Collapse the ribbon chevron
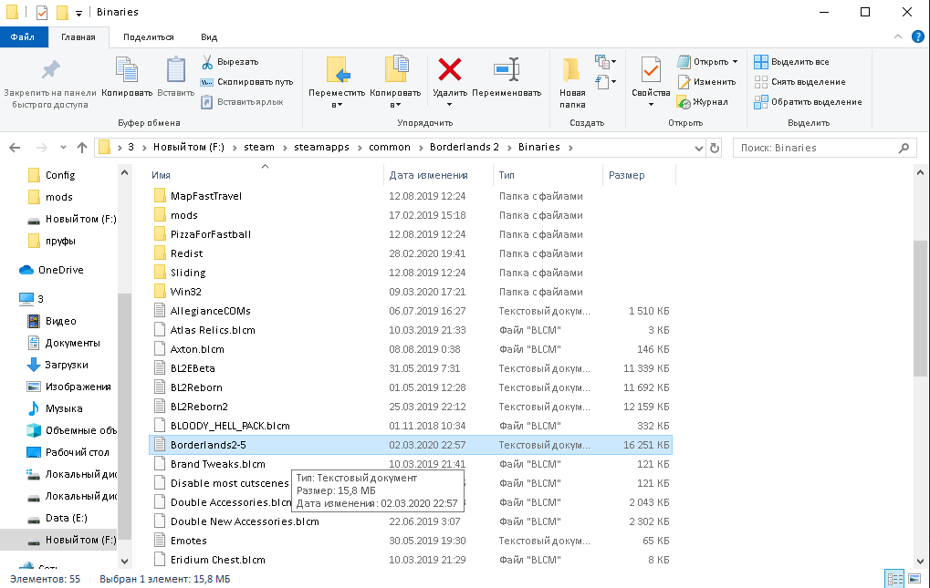 click(898, 36)
